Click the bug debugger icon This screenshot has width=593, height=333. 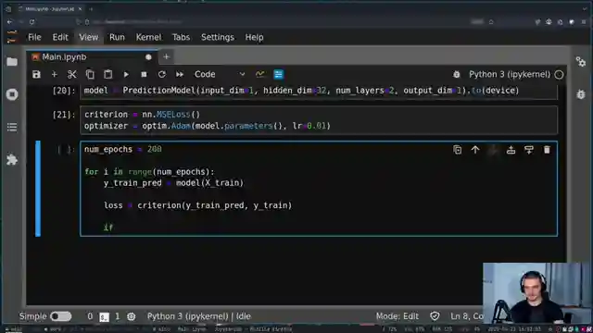pyautogui.click(x=457, y=74)
